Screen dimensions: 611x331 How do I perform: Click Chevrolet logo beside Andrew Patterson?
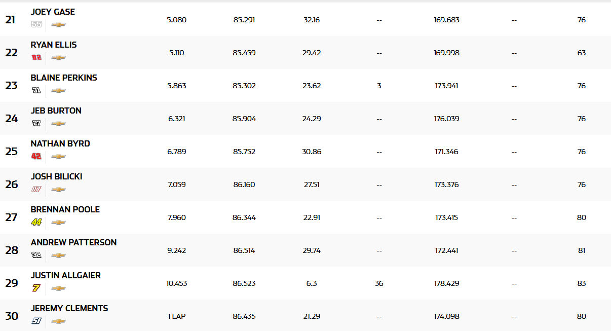point(59,255)
